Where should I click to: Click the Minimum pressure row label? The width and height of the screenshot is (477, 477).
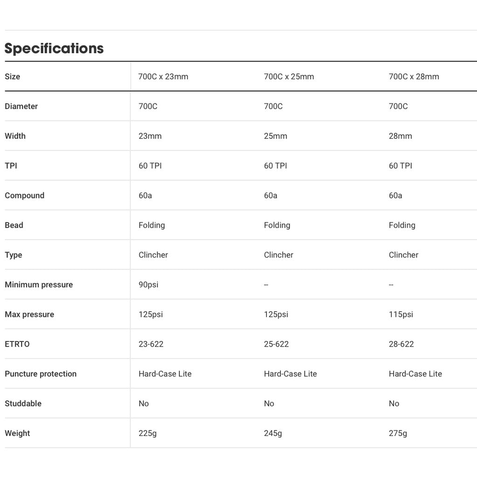[x=39, y=285]
